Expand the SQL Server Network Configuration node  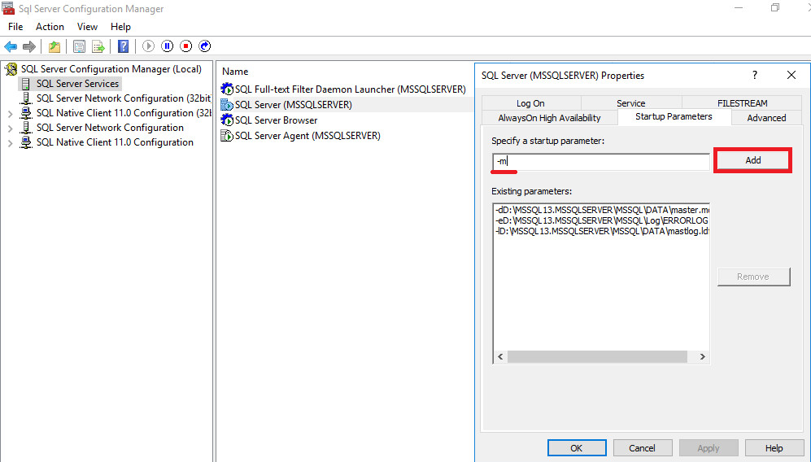click(10, 128)
